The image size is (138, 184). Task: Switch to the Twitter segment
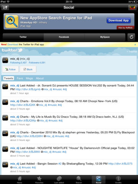[x=23, y=37]
